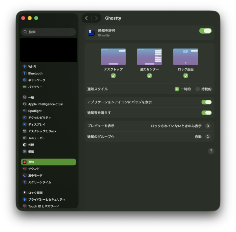Click the Ghostty app icon

click(x=91, y=32)
